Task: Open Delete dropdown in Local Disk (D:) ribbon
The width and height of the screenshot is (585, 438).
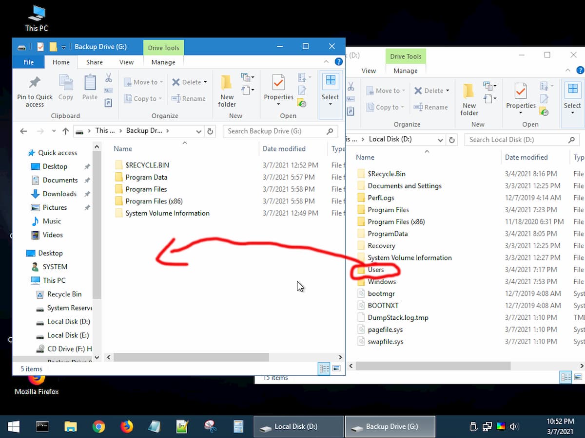Action: click(x=431, y=91)
